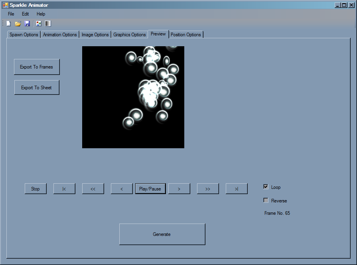Stop the animation playback

[35, 188]
